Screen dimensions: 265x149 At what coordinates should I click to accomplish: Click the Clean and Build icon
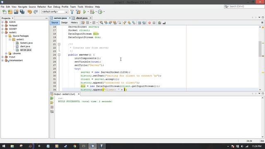[78, 12]
